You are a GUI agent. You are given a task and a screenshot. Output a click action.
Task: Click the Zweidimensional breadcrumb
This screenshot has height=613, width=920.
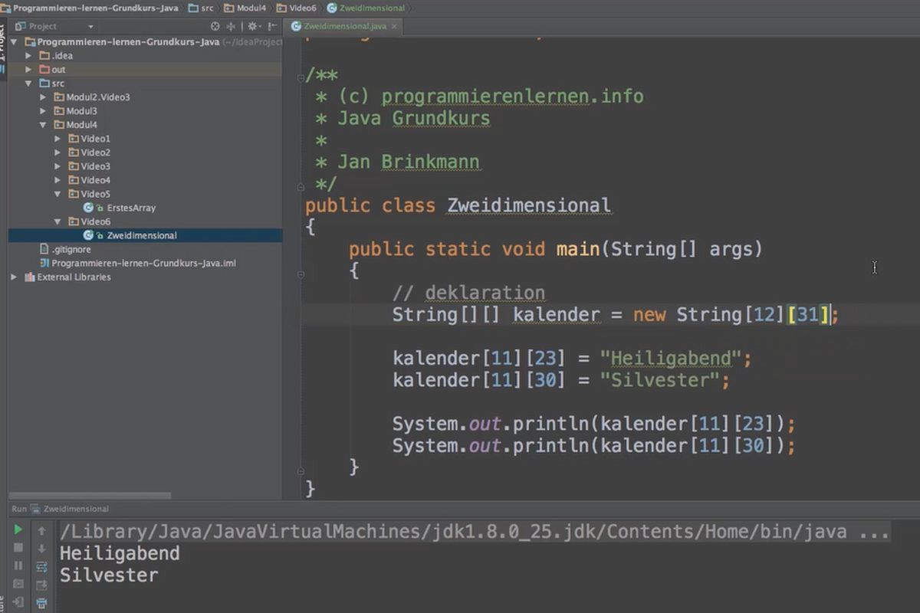(x=366, y=8)
